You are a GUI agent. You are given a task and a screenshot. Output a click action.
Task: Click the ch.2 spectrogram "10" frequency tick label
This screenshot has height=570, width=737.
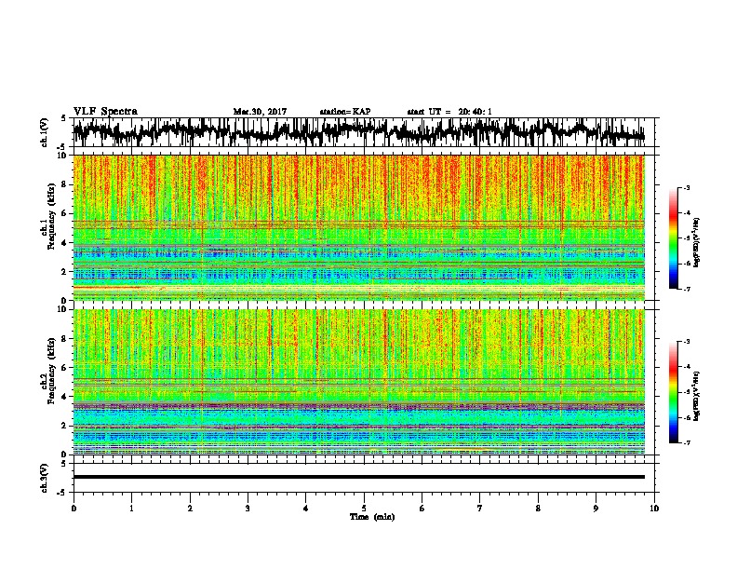(x=63, y=309)
